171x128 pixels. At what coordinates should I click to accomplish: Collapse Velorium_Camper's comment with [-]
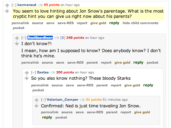pyautogui.click(x=43, y=100)
